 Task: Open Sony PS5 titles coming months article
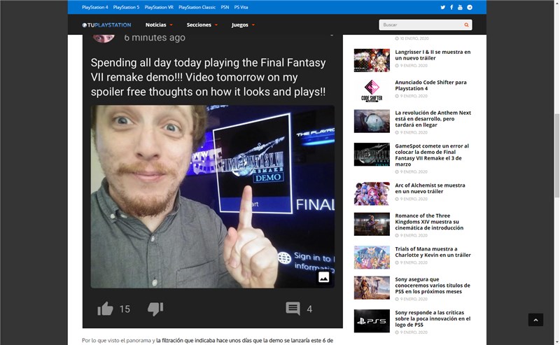coord(433,286)
